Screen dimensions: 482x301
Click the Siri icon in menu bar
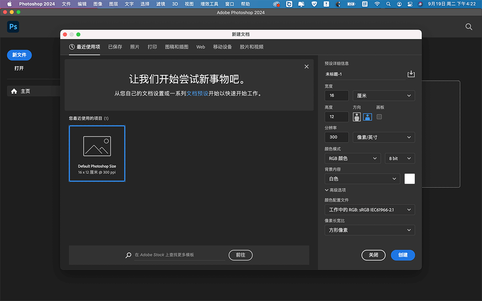click(420, 4)
